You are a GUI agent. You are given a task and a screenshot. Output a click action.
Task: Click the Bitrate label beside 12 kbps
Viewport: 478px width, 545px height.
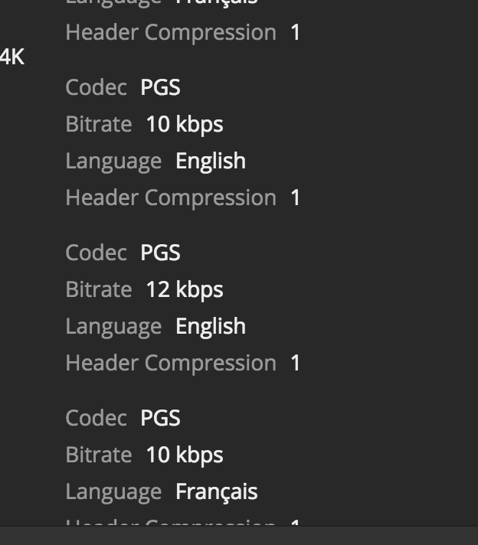[99, 290]
